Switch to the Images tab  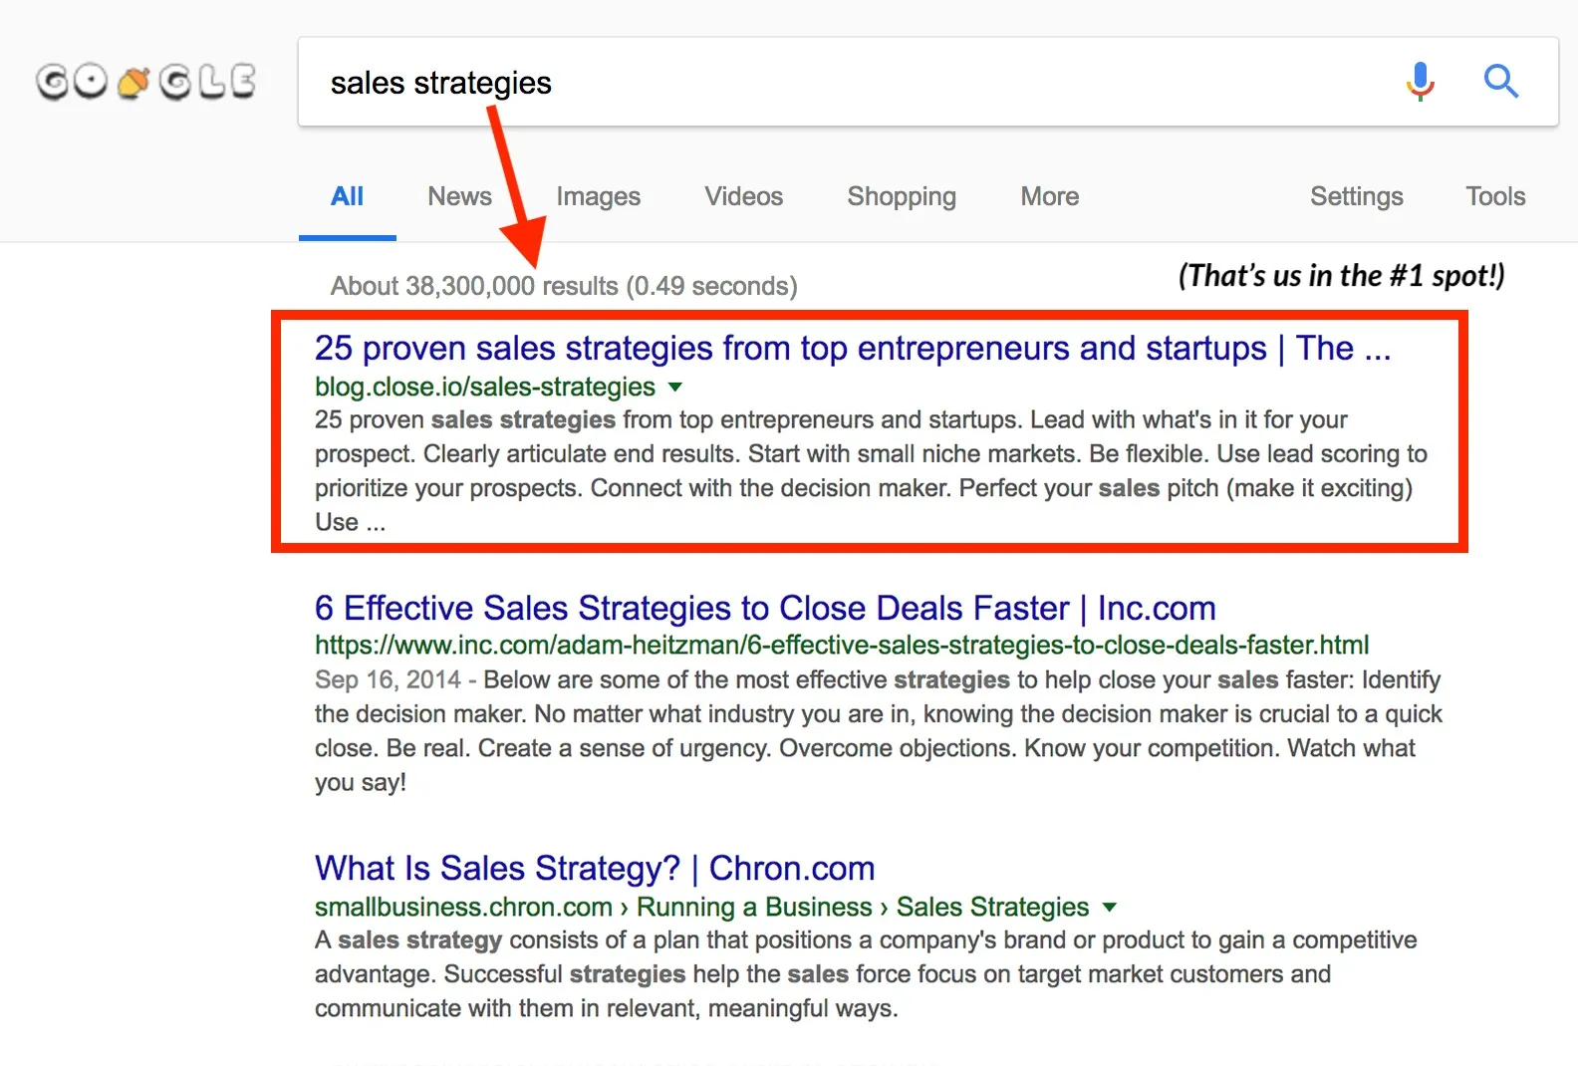coord(598,196)
